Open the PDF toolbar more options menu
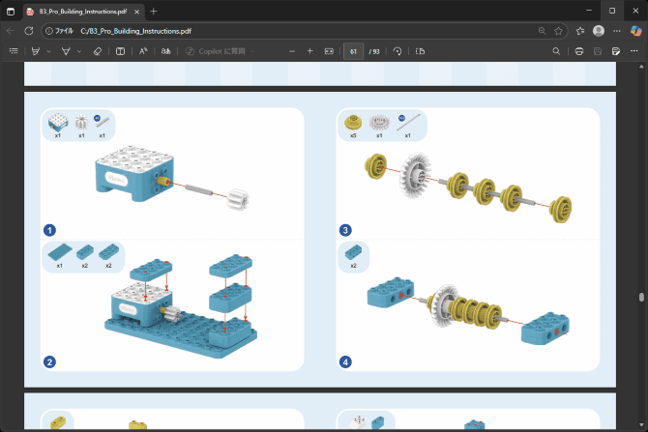Viewport: 648px width, 432px height. 633,50
